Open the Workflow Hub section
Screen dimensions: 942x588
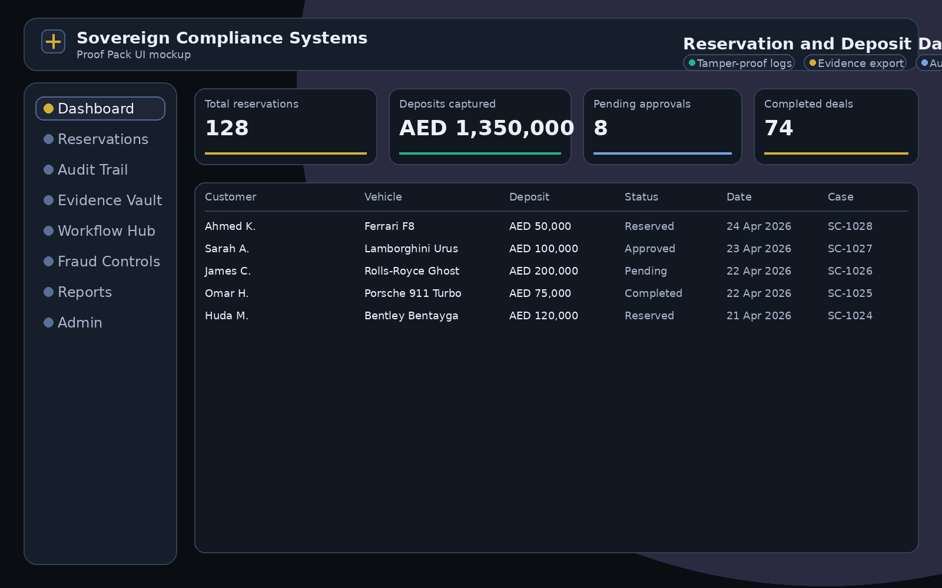106,231
